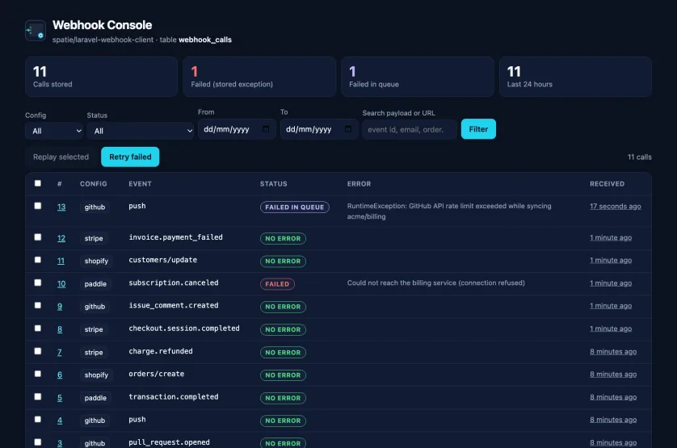Click the Replay selected button
The width and height of the screenshot is (677, 448).
click(61, 157)
